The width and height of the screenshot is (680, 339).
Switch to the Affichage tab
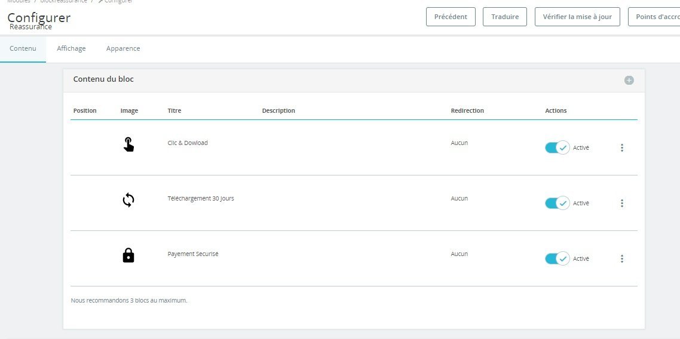point(71,48)
